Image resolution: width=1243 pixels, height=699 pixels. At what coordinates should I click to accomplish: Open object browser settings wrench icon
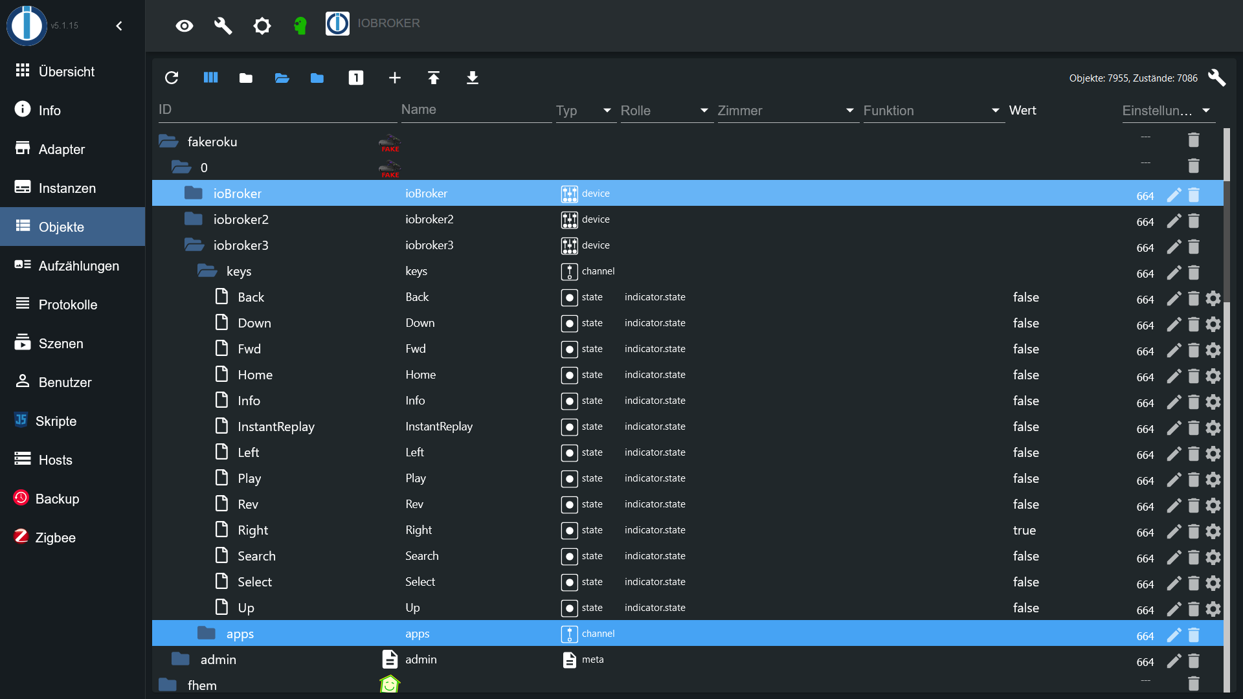click(1216, 78)
